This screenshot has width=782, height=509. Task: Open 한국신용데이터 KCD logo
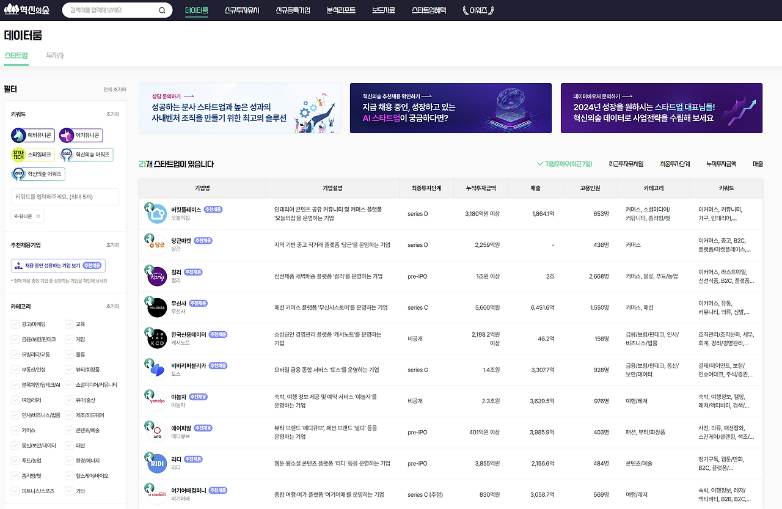tap(157, 339)
